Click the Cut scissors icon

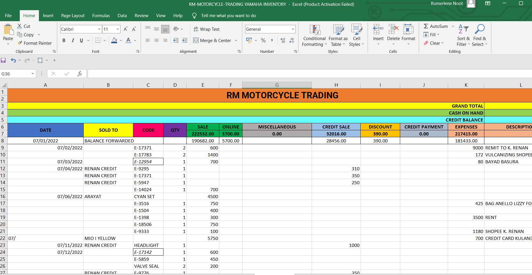point(20,26)
